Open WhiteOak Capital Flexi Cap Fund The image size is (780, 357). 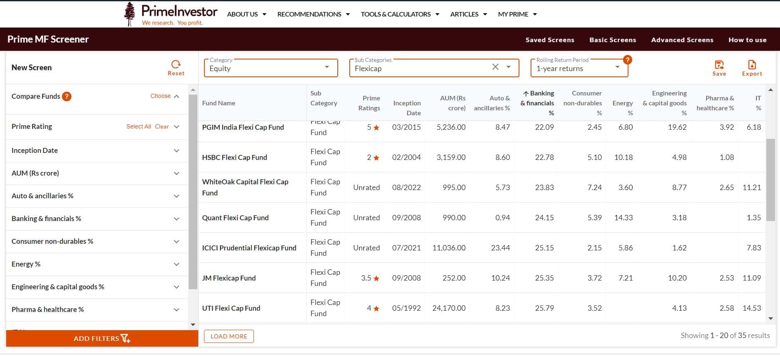[x=245, y=187]
